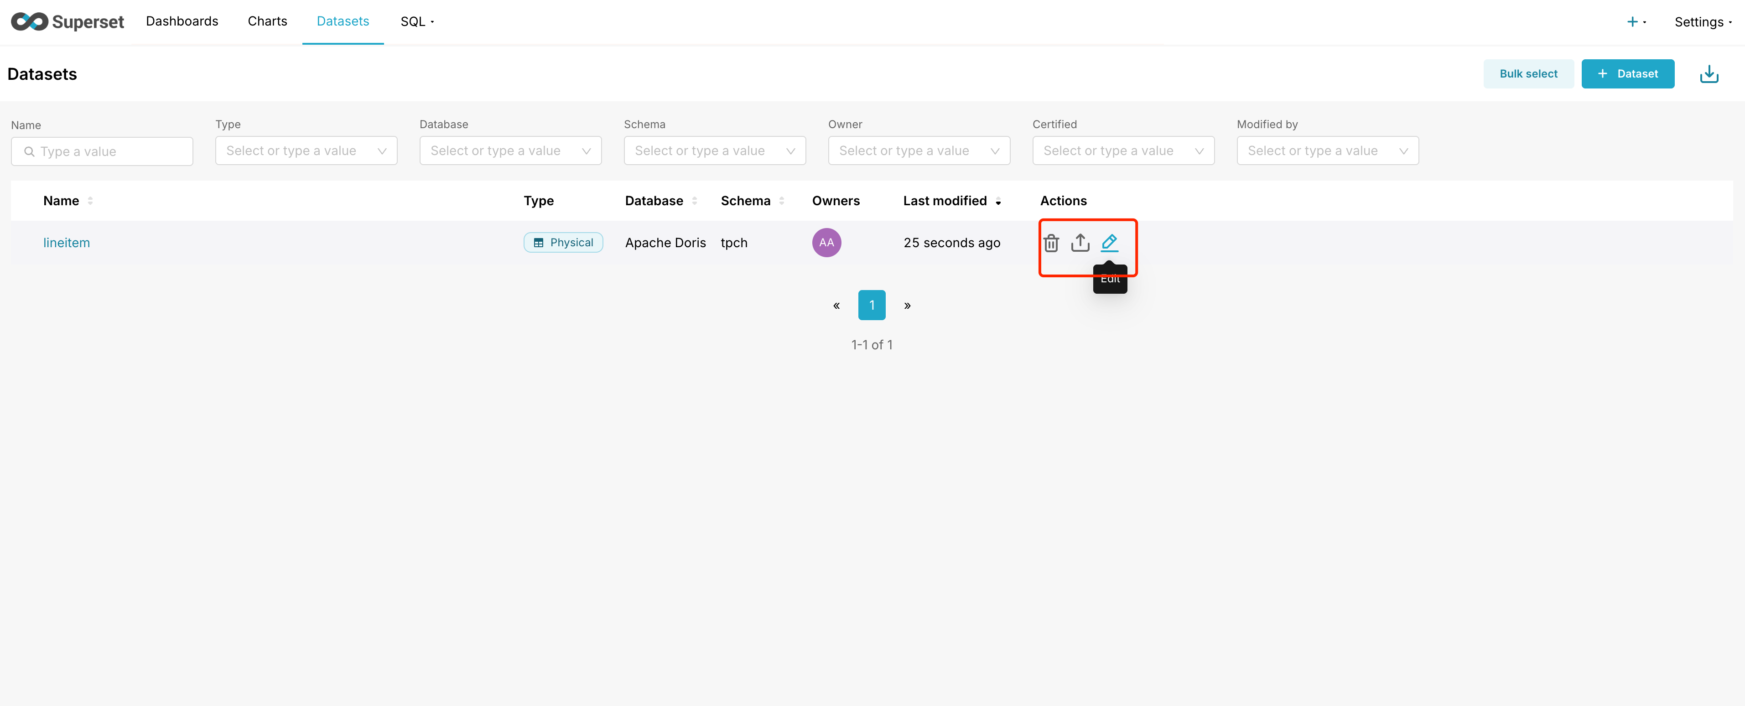Go to the Charts tab
The width and height of the screenshot is (1745, 706).
pyautogui.click(x=267, y=21)
